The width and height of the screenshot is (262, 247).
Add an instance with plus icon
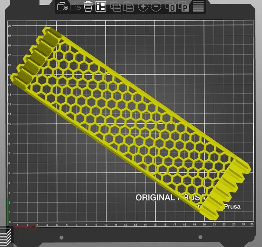click(x=143, y=7)
